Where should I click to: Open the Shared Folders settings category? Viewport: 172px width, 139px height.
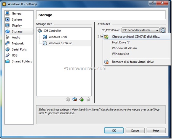coord(19,61)
